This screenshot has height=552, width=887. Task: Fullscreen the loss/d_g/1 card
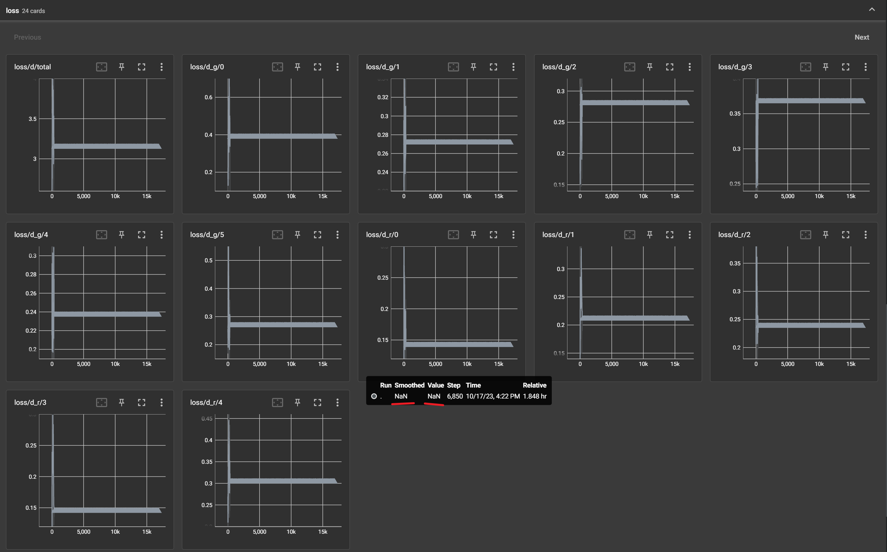pyautogui.click(x=493, y=67)
